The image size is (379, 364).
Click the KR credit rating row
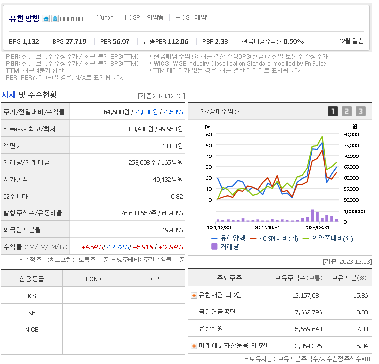93,313
